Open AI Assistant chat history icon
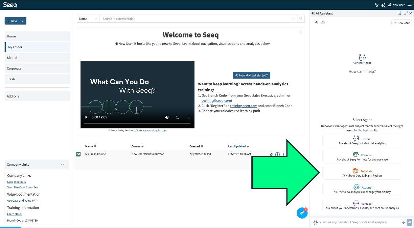Screen dimensions: 414x228 316,23
